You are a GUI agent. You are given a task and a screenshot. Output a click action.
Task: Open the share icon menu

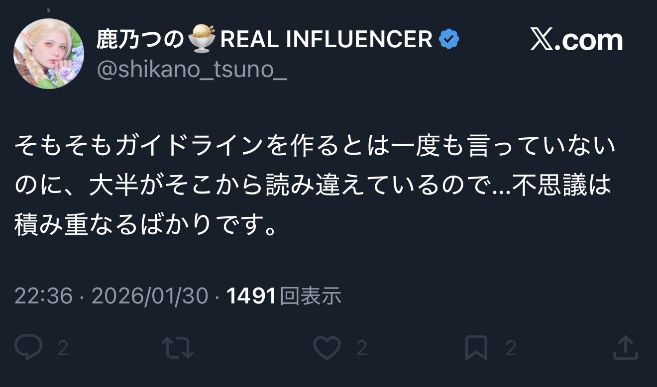[x=625, y=347]
